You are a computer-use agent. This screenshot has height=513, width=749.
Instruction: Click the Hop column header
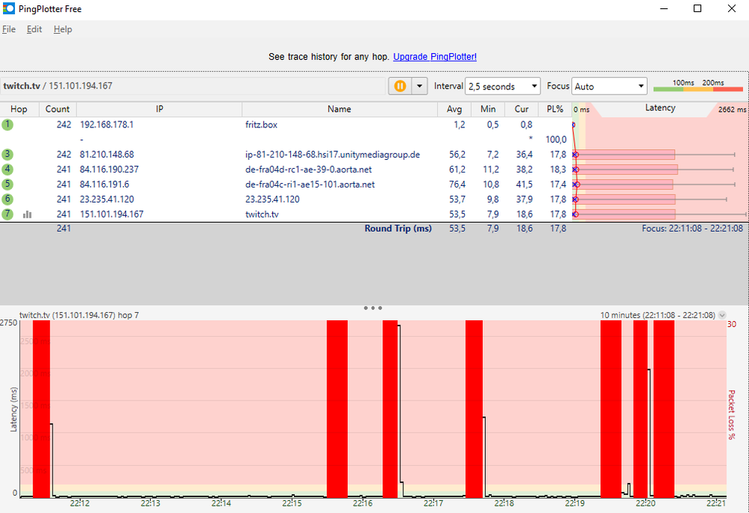tap(19, 109)
